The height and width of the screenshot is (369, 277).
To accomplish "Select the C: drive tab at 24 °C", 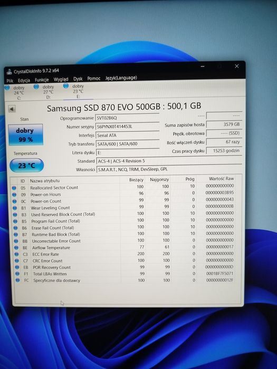I will pos(15,93).
